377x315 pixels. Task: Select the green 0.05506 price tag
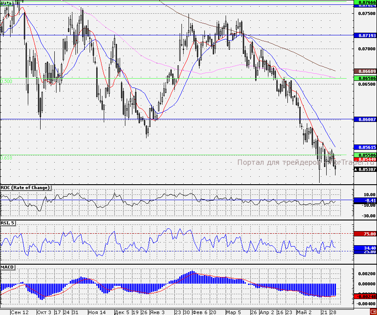click(x=365, y=155)
